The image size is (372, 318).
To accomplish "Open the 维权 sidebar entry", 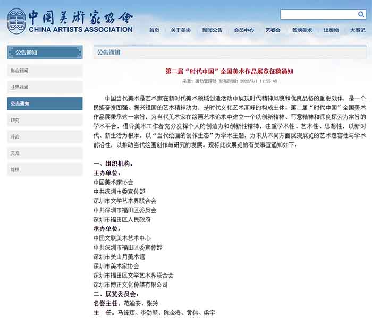I will click(x=45, y=169).
